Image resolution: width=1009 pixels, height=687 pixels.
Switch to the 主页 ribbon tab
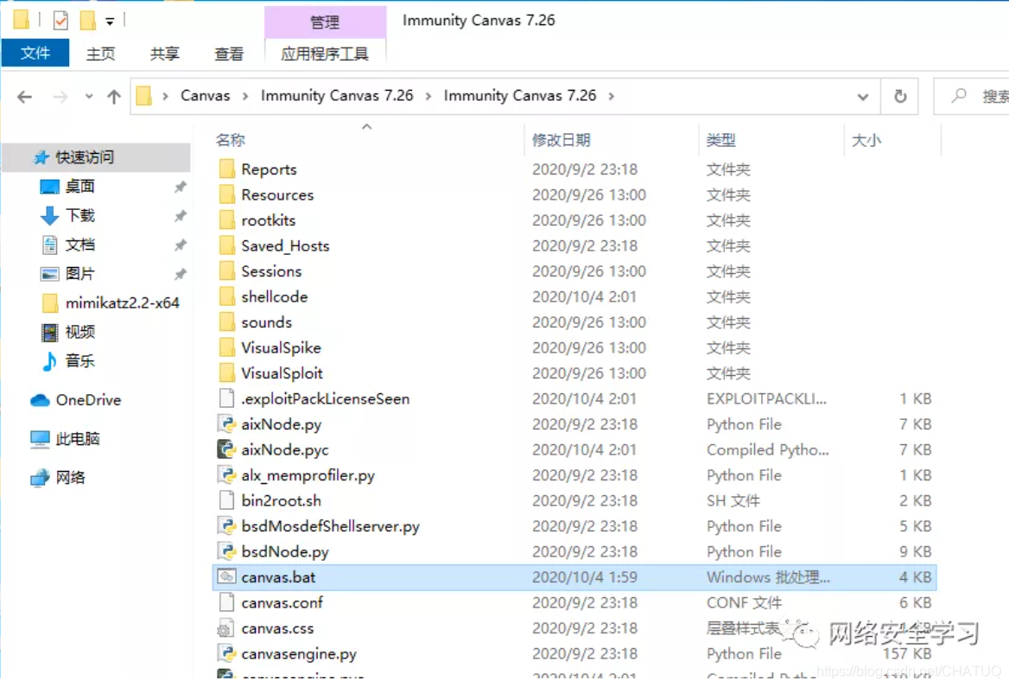pos(100,54)
